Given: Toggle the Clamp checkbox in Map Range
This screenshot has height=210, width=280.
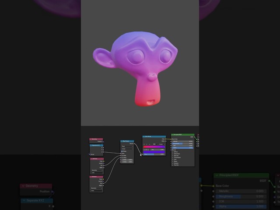Looking at the screenshot, I should pyautogui.click(x=122, y=151).
